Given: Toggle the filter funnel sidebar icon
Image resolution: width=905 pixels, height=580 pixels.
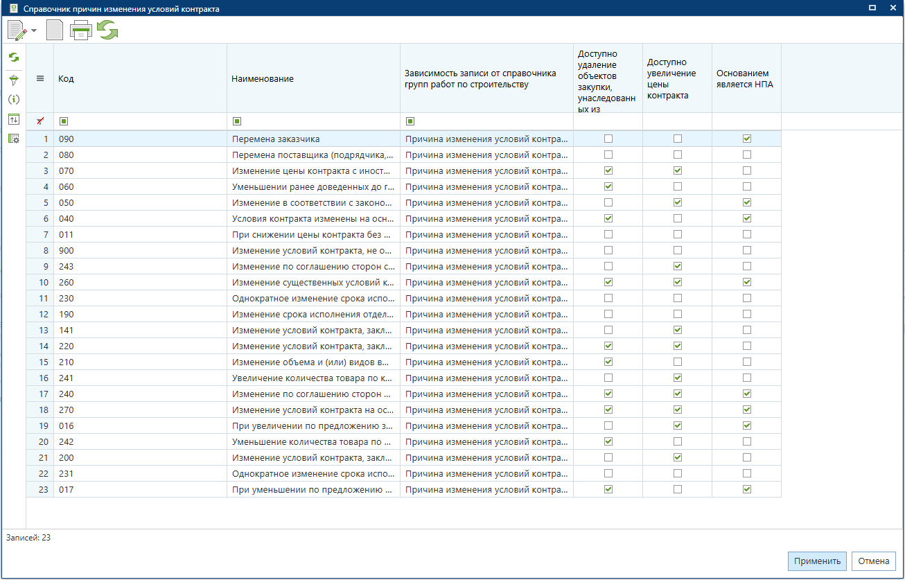Looking at the screenshot, I should tap(14, 81).
